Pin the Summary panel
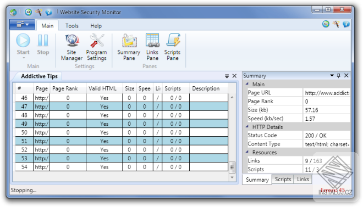363x207 pixels. (339, 76)
